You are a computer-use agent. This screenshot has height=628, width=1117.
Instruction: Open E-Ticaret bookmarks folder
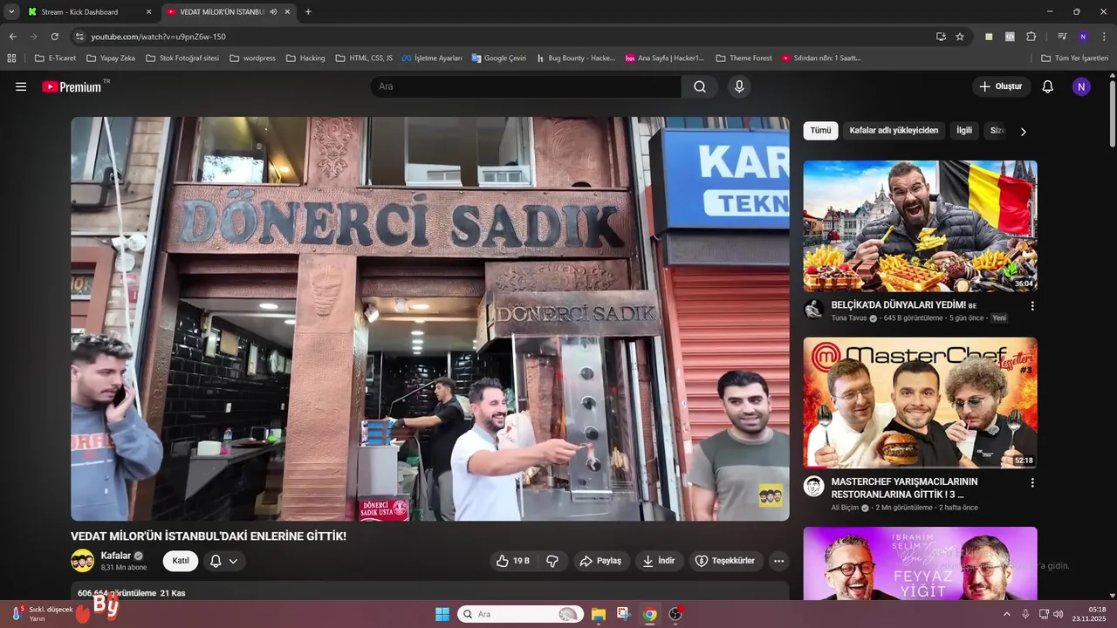point(55,58)
